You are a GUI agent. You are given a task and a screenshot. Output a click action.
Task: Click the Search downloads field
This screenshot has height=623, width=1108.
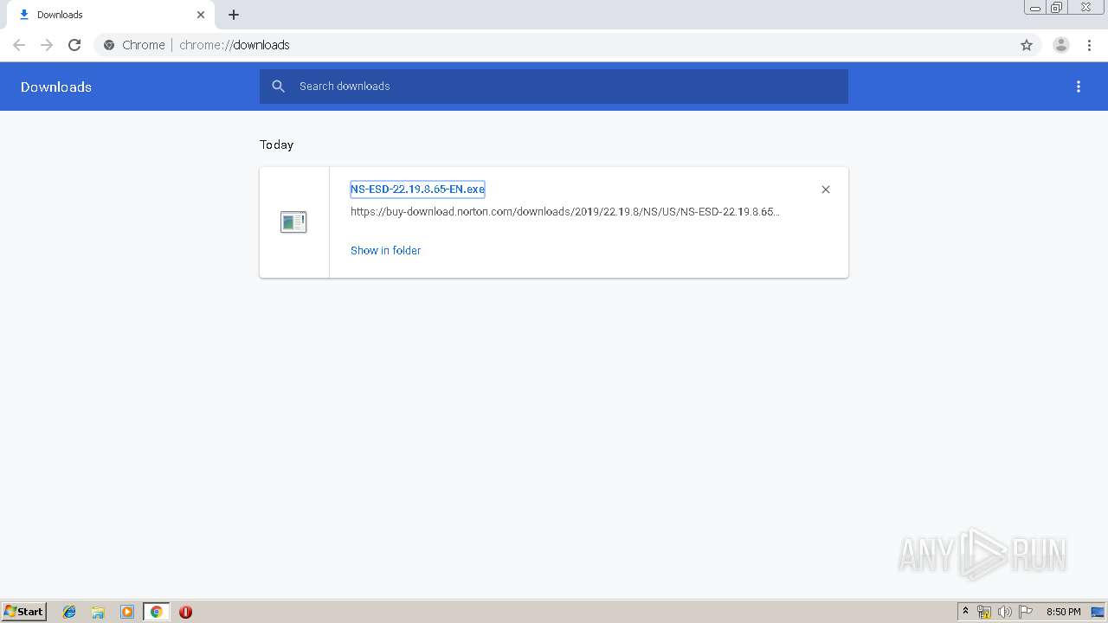tap(554, 87)
